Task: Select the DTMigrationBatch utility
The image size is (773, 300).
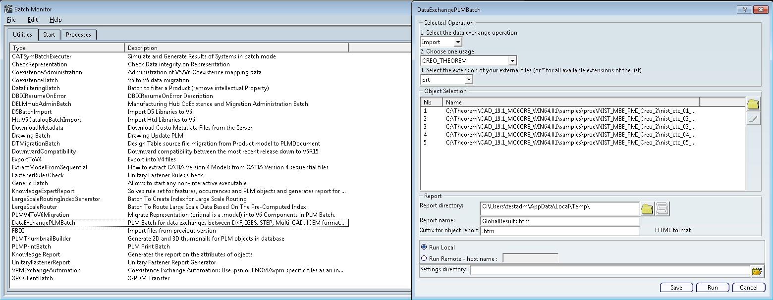Action: pyautogui.click(x=36, y=144)
